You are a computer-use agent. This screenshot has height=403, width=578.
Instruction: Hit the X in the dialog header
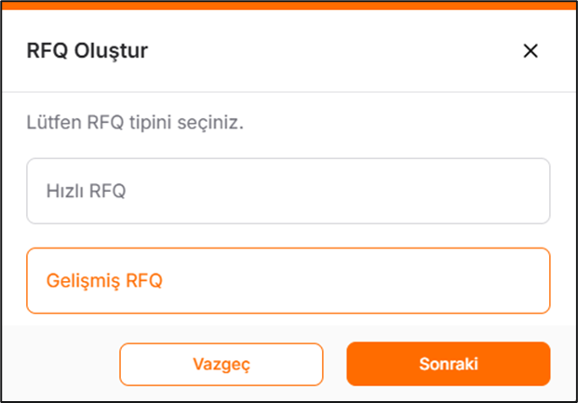[x=531, y=51]
